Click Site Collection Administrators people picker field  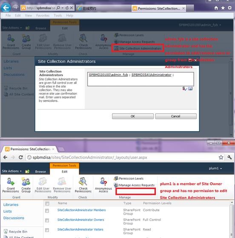pyautogui.click(x=140, y=79)
